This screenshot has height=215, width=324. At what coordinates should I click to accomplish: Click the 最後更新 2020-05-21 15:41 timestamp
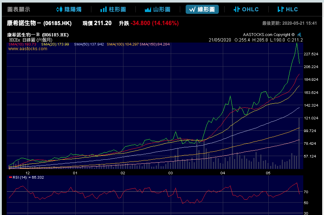click(289, 23)
